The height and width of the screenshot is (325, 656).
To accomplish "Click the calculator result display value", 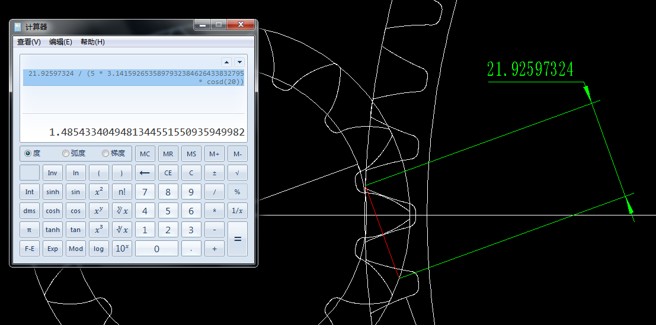I will 147,133.
